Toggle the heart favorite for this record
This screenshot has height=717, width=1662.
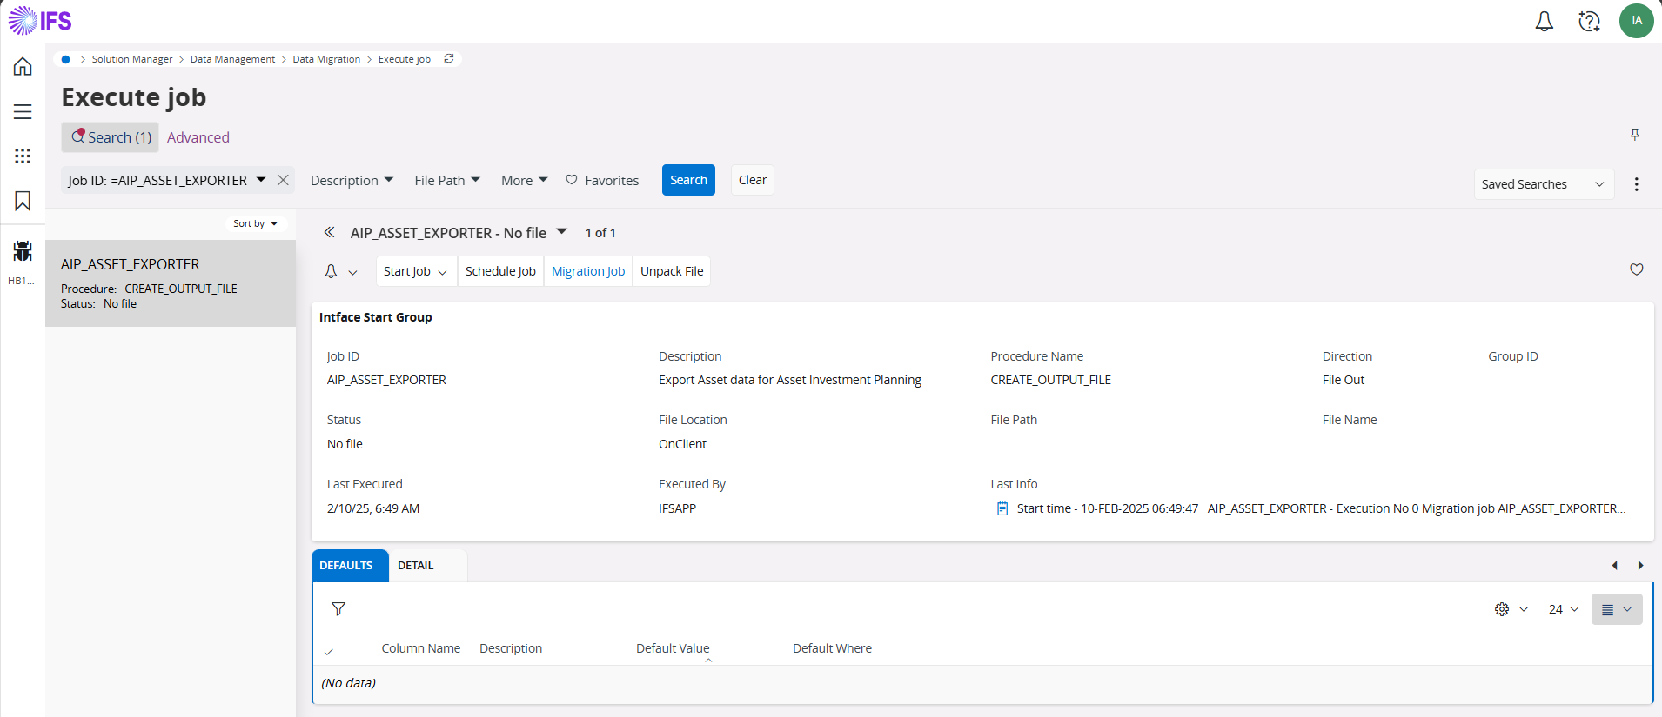click(x=1636, y=269)
